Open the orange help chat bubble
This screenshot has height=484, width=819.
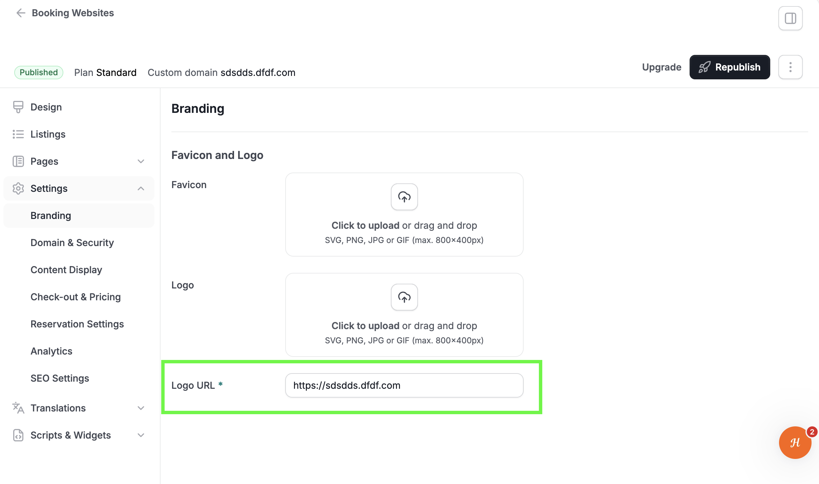coord(795,442)
